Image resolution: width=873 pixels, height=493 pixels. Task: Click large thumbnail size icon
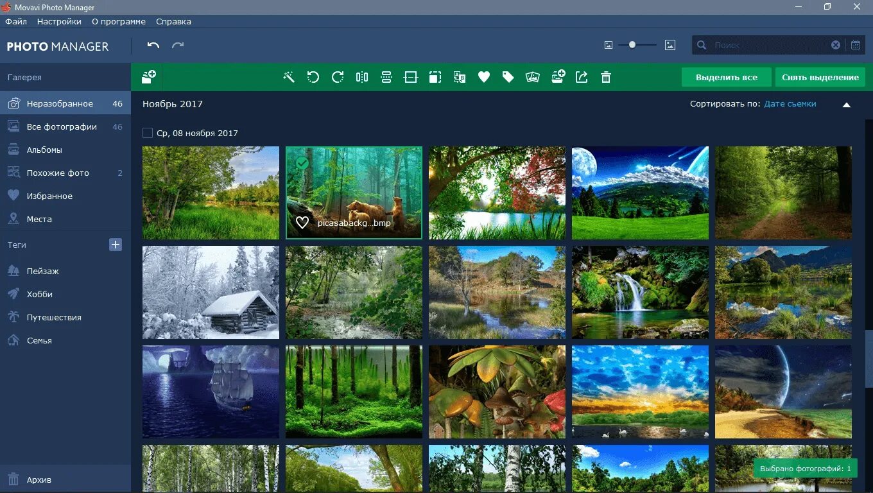point(670,45)
